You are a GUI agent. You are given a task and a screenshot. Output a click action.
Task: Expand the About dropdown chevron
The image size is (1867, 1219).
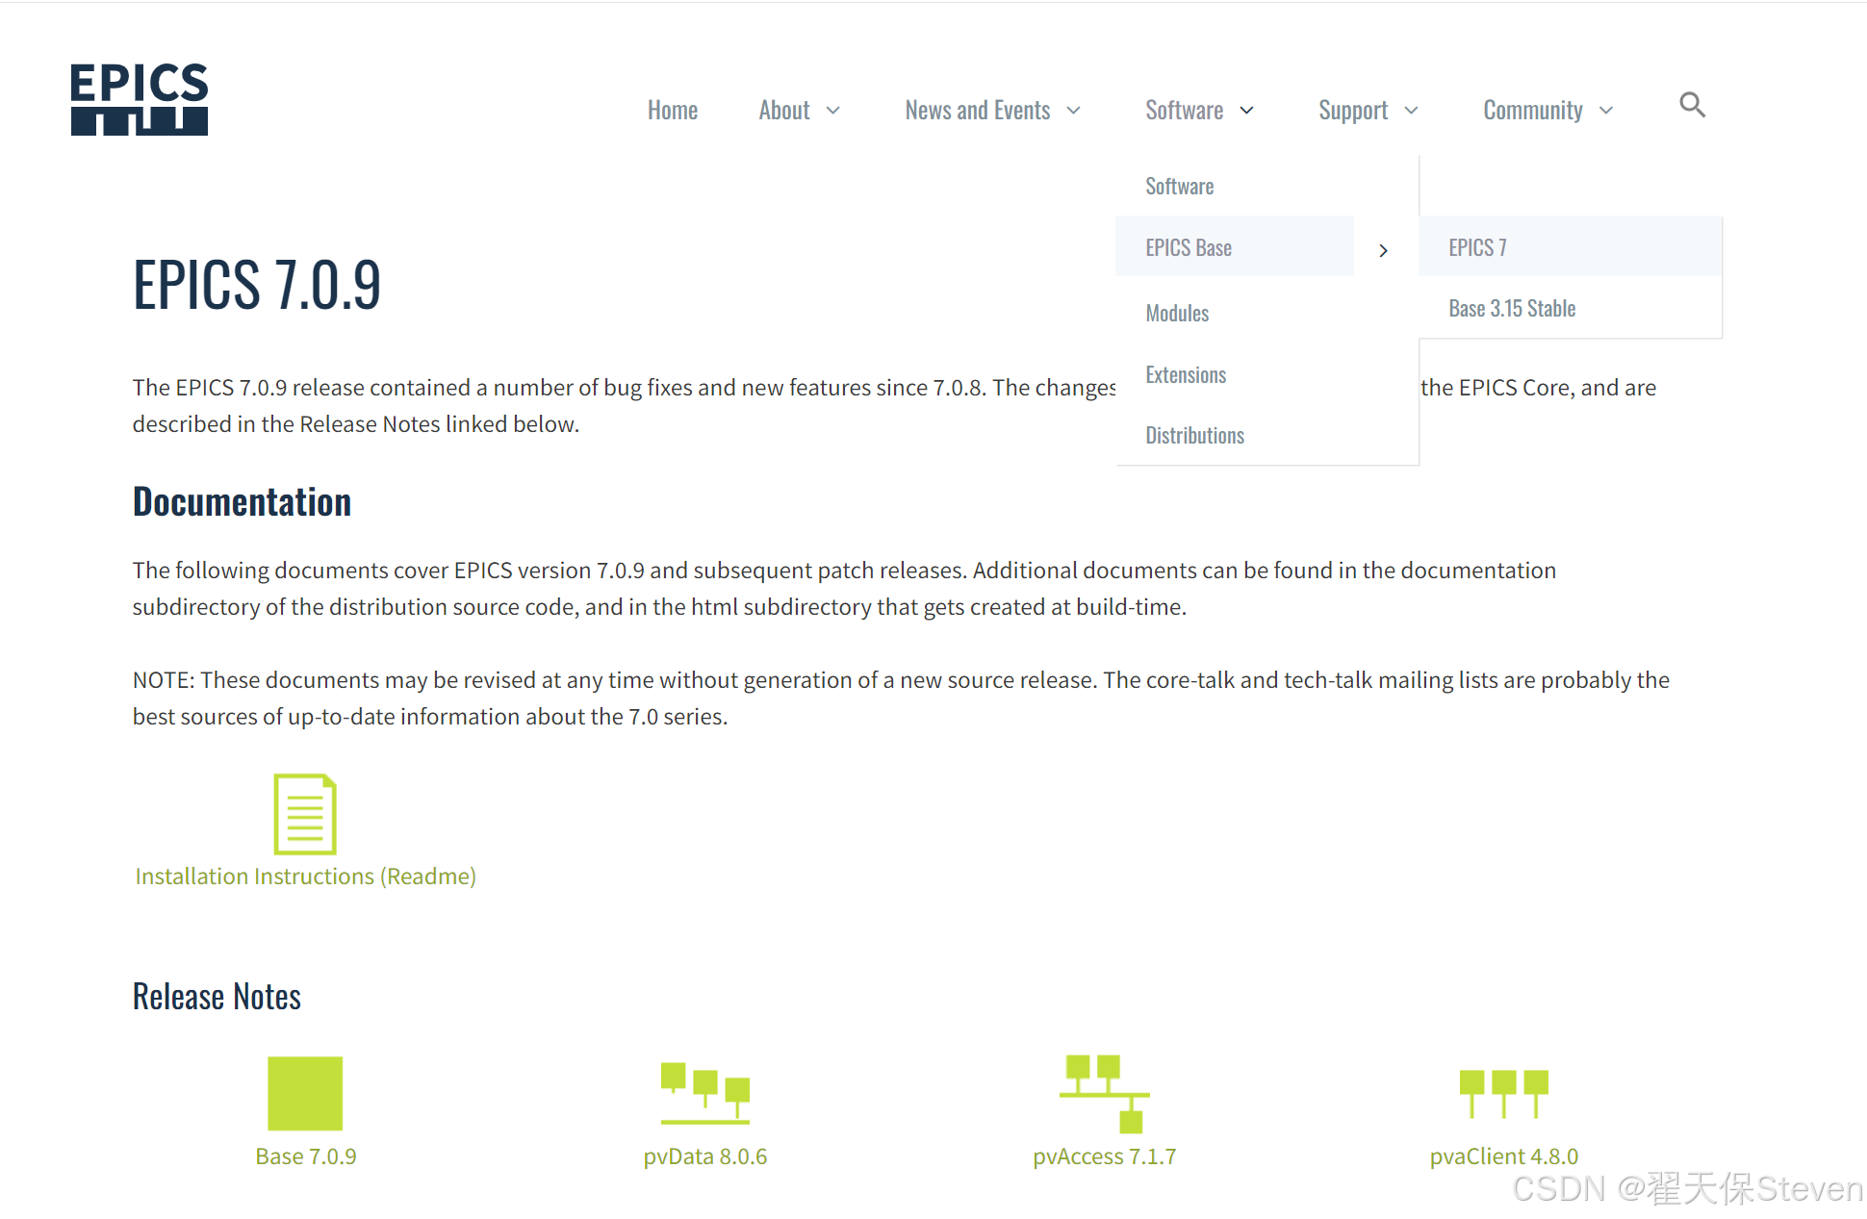pyautogui.click(x=833, y=111)
